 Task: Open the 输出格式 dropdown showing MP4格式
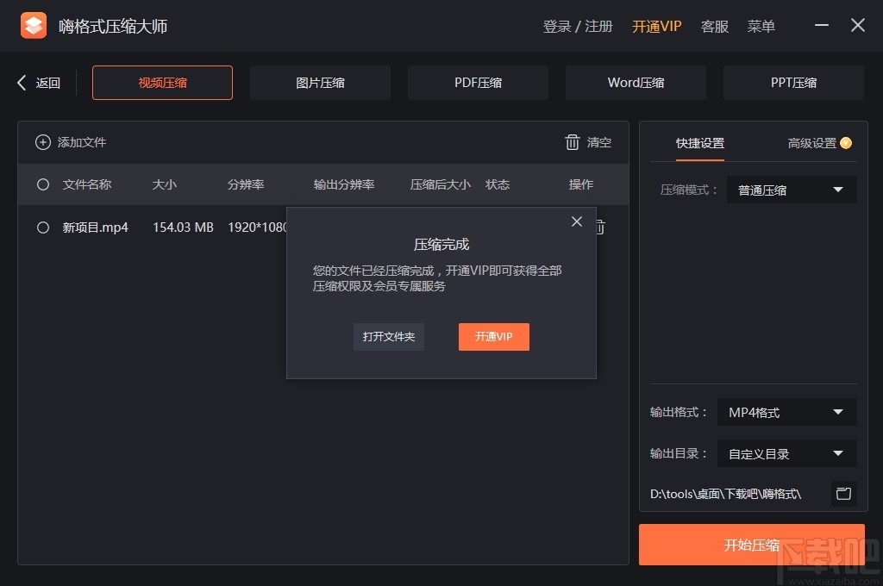(786, 412)
